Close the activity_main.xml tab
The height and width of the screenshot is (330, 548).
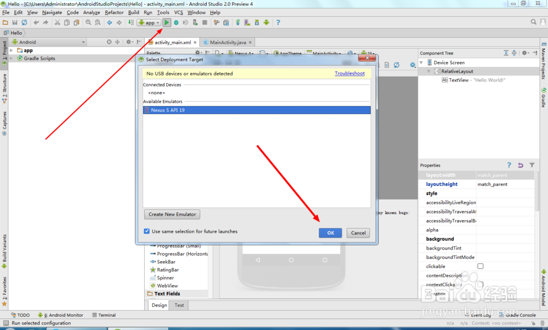195,42
